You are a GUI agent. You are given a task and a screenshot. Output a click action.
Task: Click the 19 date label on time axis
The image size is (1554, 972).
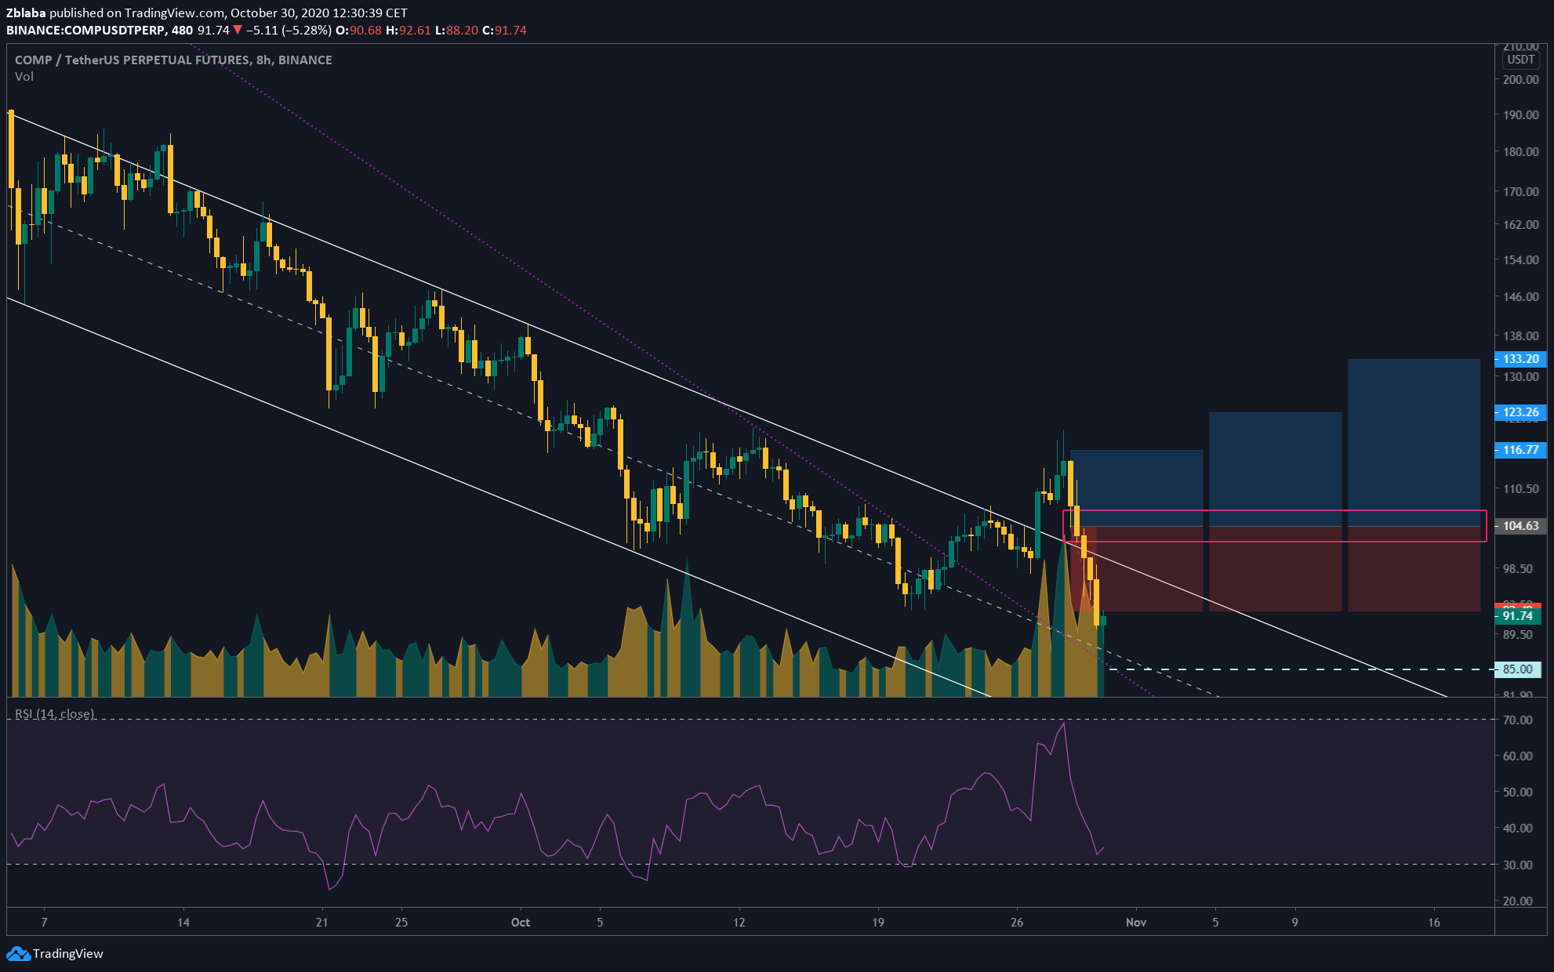click(878, 923)
